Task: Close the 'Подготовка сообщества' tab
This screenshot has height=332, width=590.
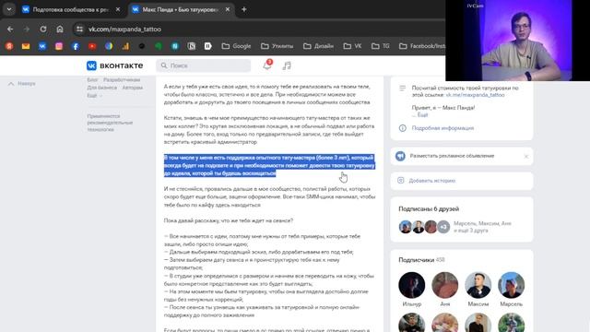Action: (x=118, y=9)
